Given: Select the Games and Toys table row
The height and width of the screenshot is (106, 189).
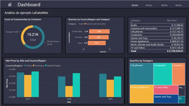Looking at the screenshot, I should 157,38.
